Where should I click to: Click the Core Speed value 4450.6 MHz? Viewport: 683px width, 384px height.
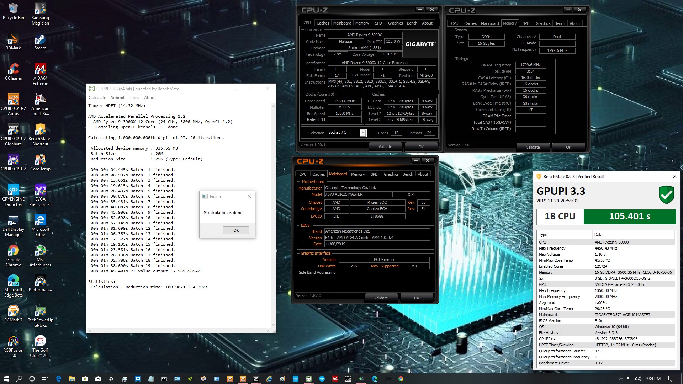tap(344, 101)
